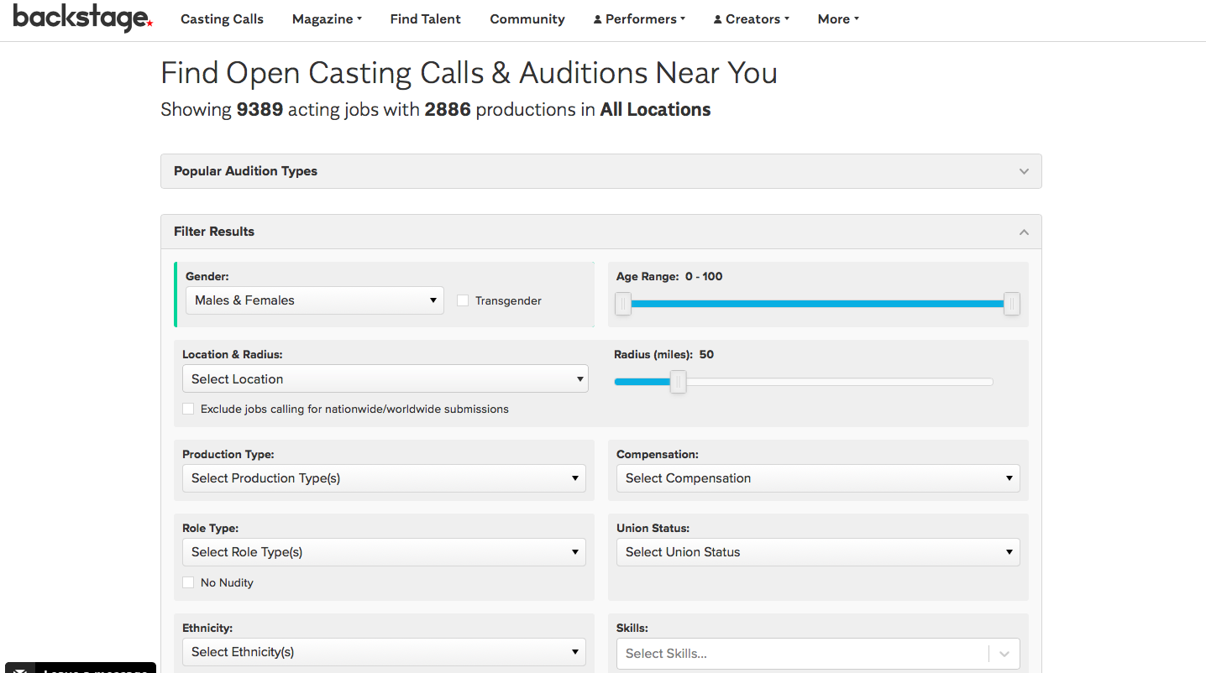Click the Select Skills input field
The width and height of the screenshot is (1206, 673).
tap(802, 654)
